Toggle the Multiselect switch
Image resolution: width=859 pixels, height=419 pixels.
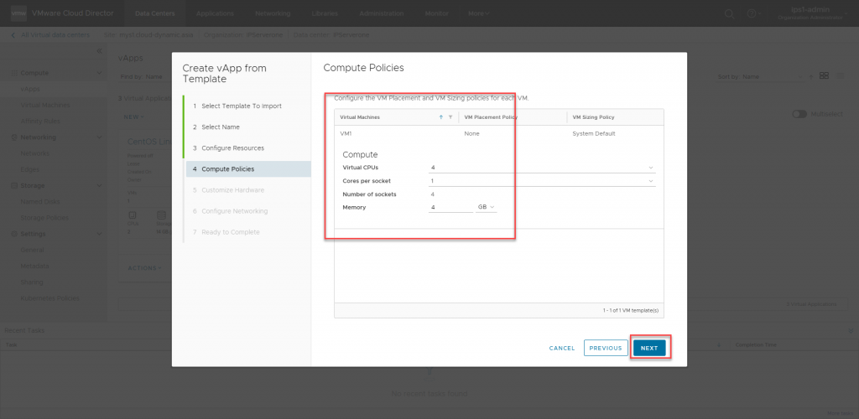click(x=799, y=114)
